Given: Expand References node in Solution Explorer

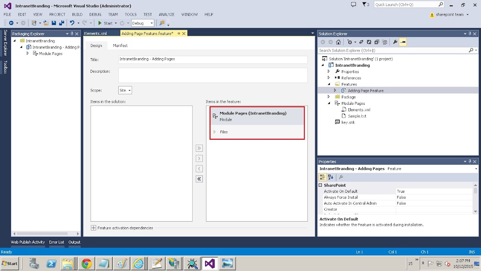Looking at the screenshot, I should pyautogui.click(x=329, y=78).
